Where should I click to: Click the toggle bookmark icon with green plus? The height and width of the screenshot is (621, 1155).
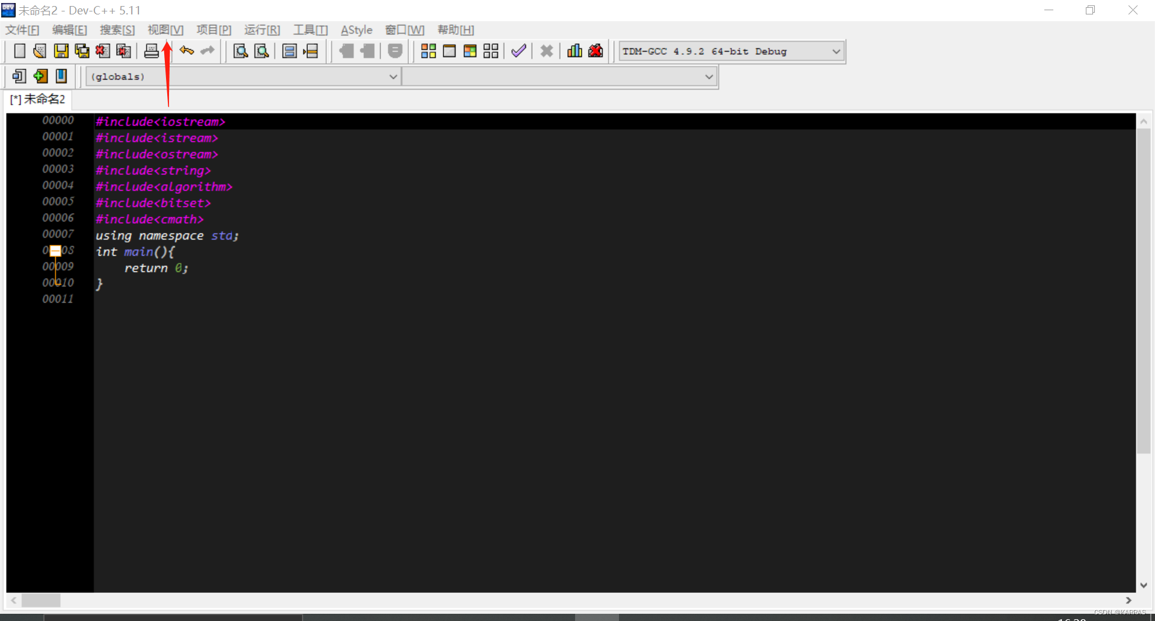tap(40, 76)
